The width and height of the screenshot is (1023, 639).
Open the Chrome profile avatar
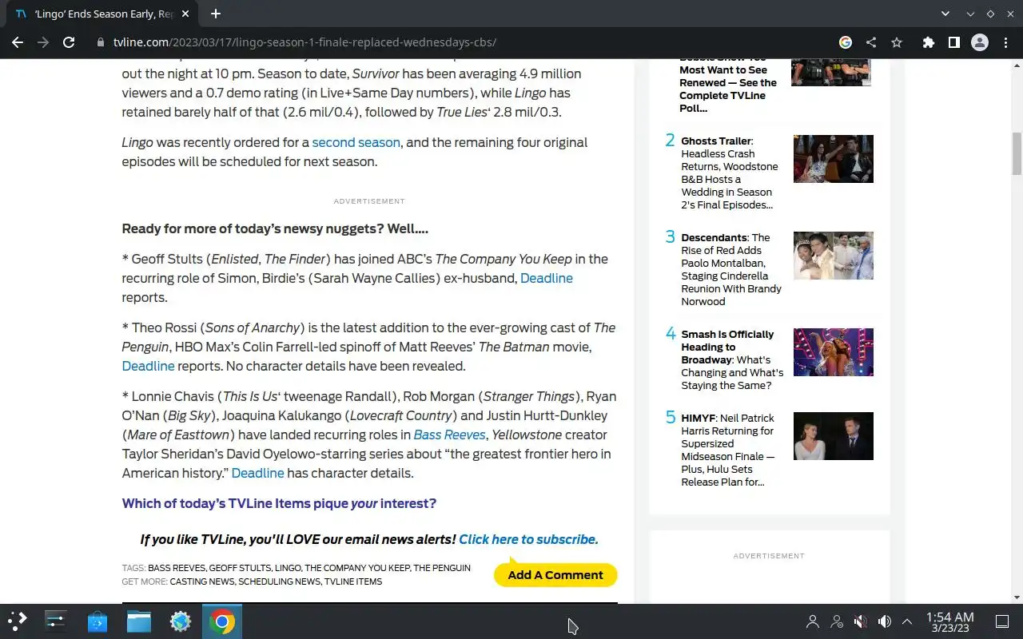pos(979,42)
